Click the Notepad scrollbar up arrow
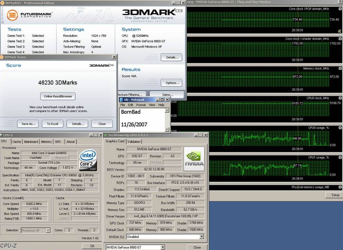 167,110
